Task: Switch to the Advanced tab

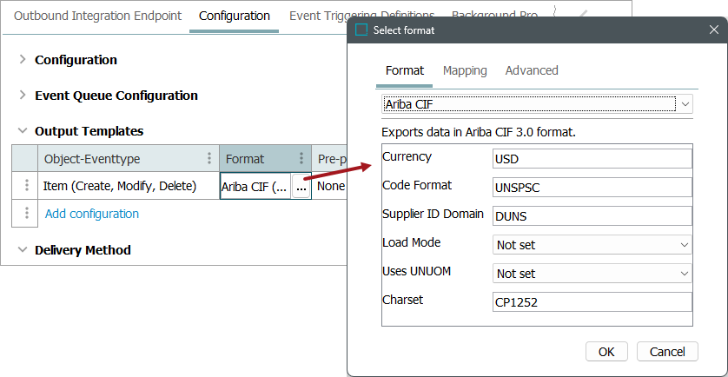Action: [532, 70]
